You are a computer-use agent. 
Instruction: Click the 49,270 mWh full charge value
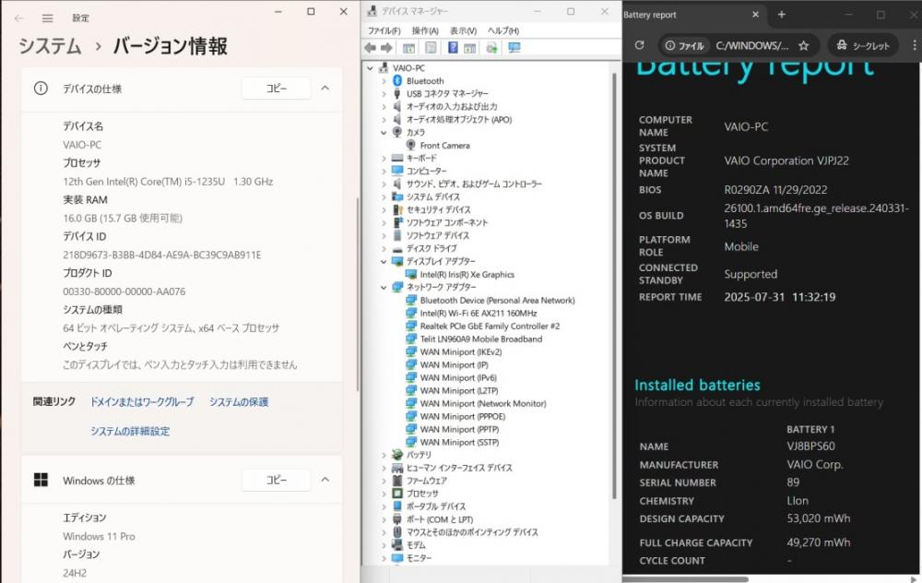point(819,542)
